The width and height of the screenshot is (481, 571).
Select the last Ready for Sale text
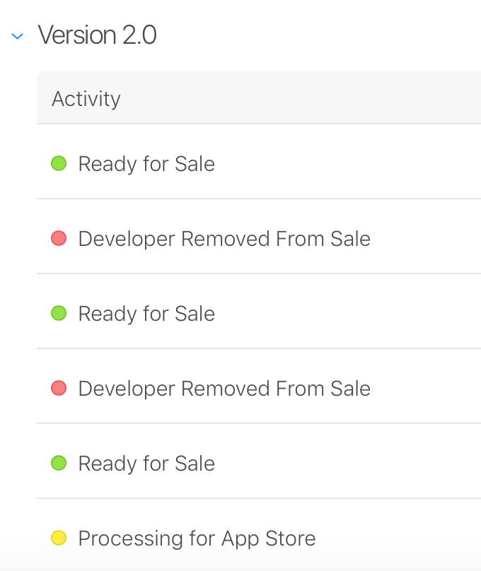[146, 463]
